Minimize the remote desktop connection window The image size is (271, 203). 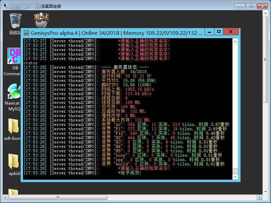coord(240,6)
